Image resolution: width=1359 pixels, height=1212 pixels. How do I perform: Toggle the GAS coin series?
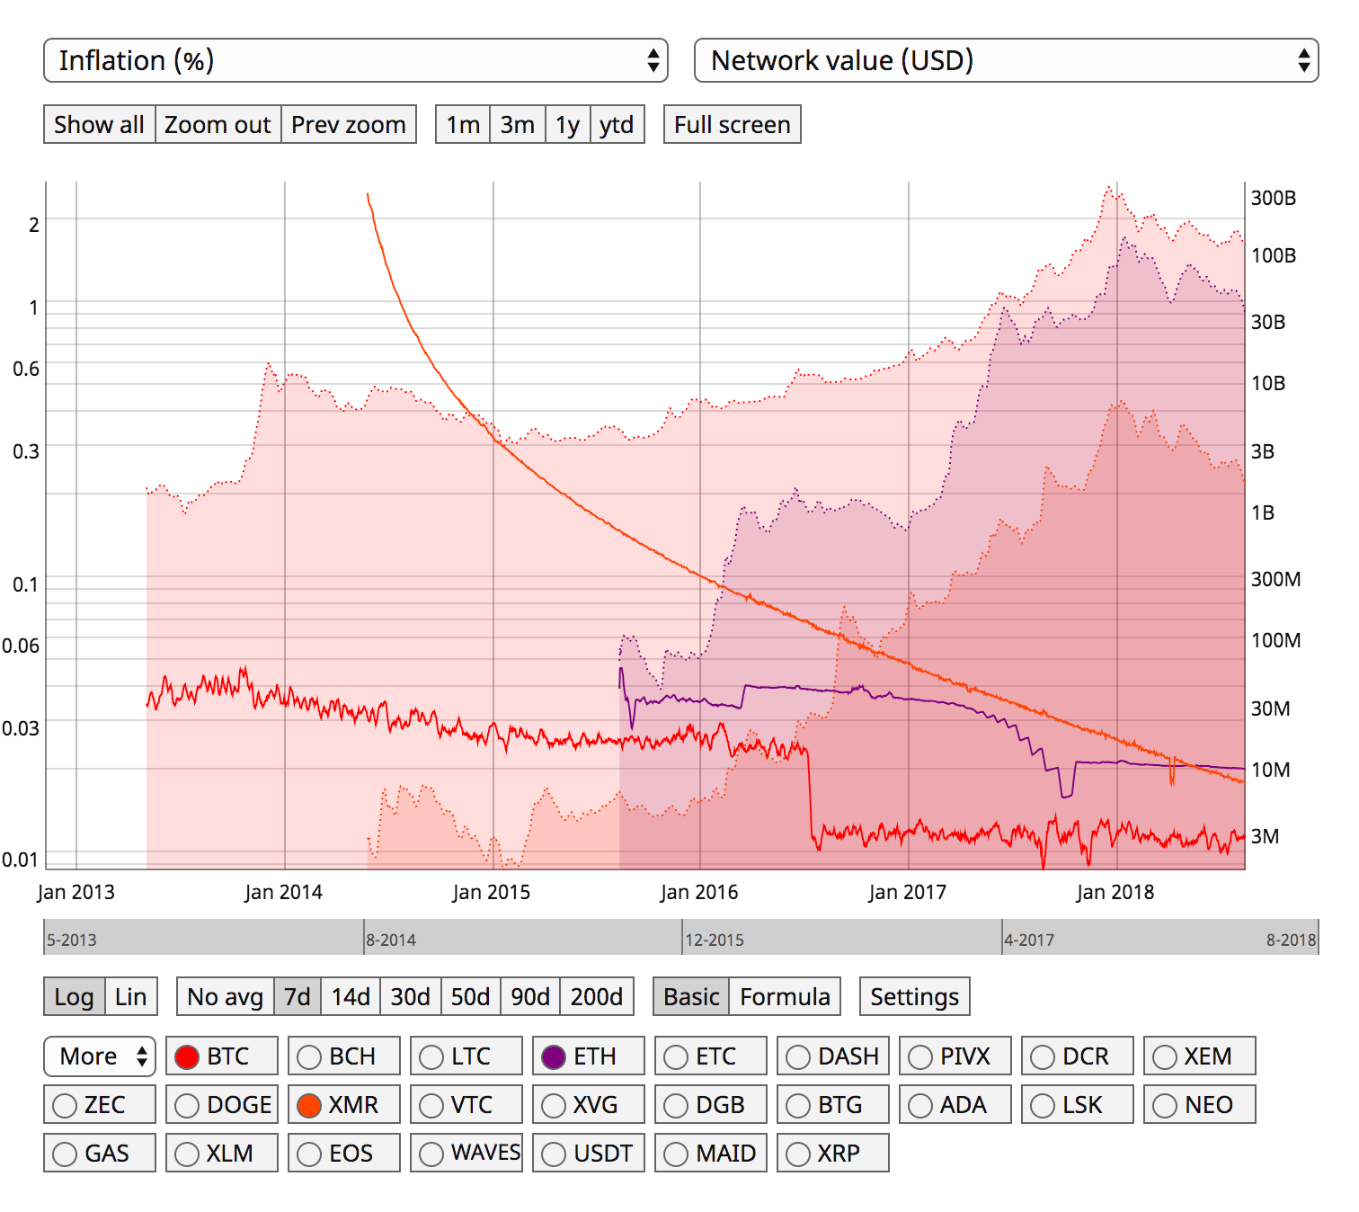(100, 1153)
